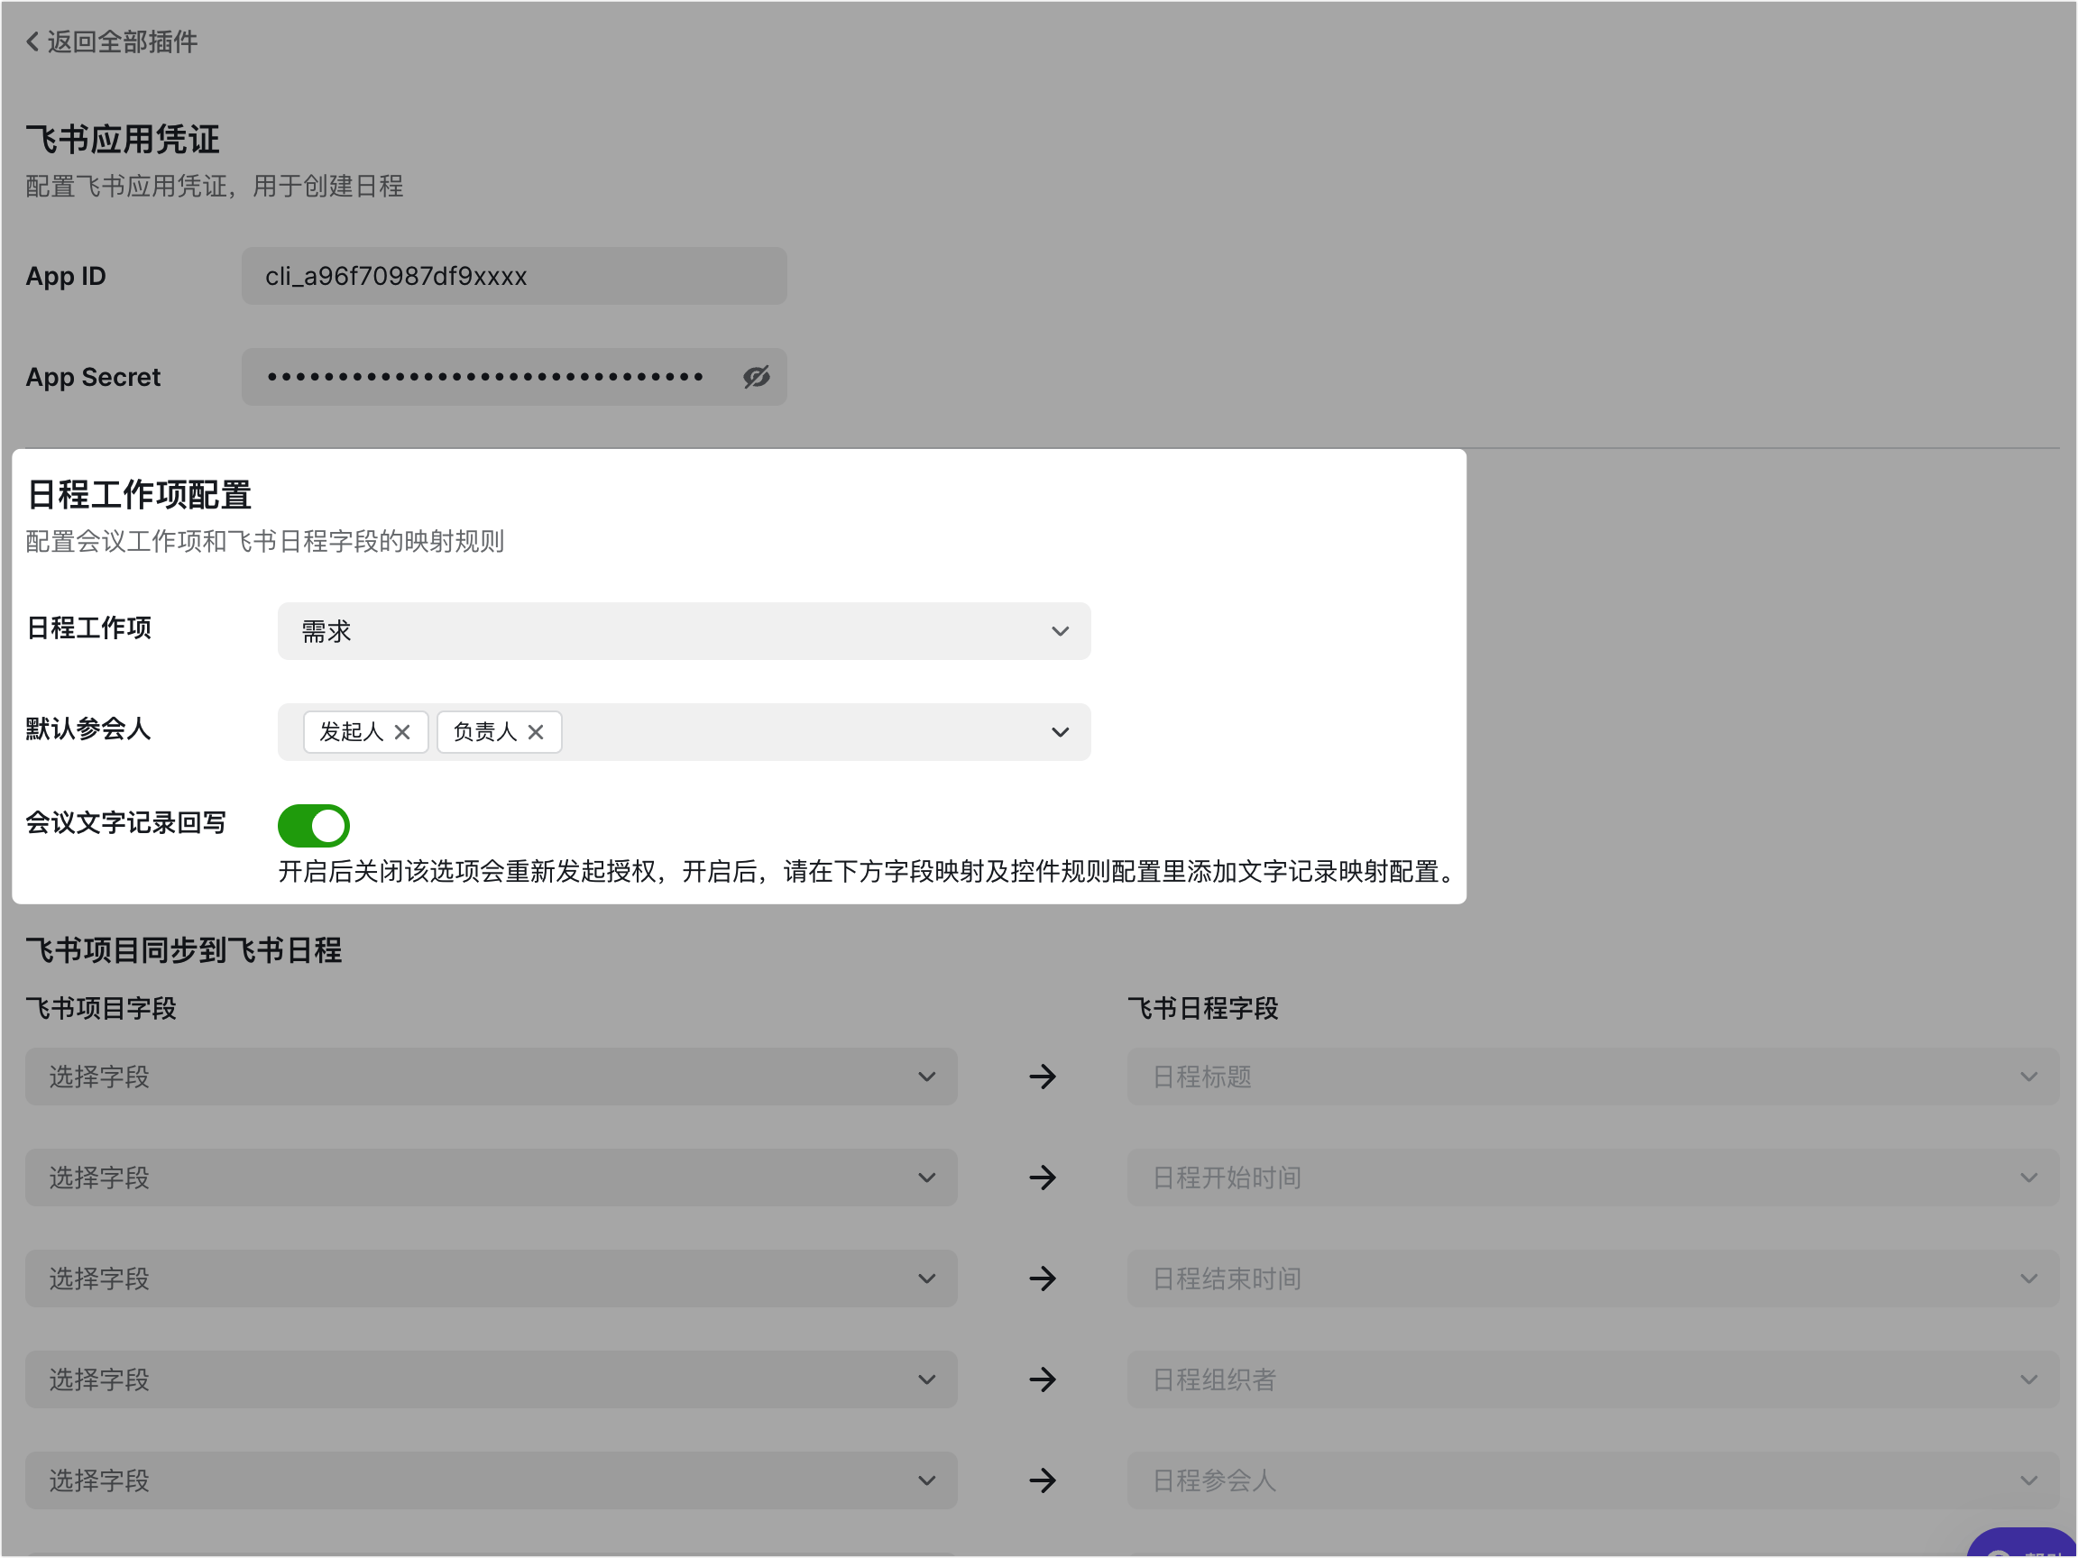This screenshot has height=1558, width=2078.
Task: Click the 默认参会人 field label
Action: [x=88, y=729]
